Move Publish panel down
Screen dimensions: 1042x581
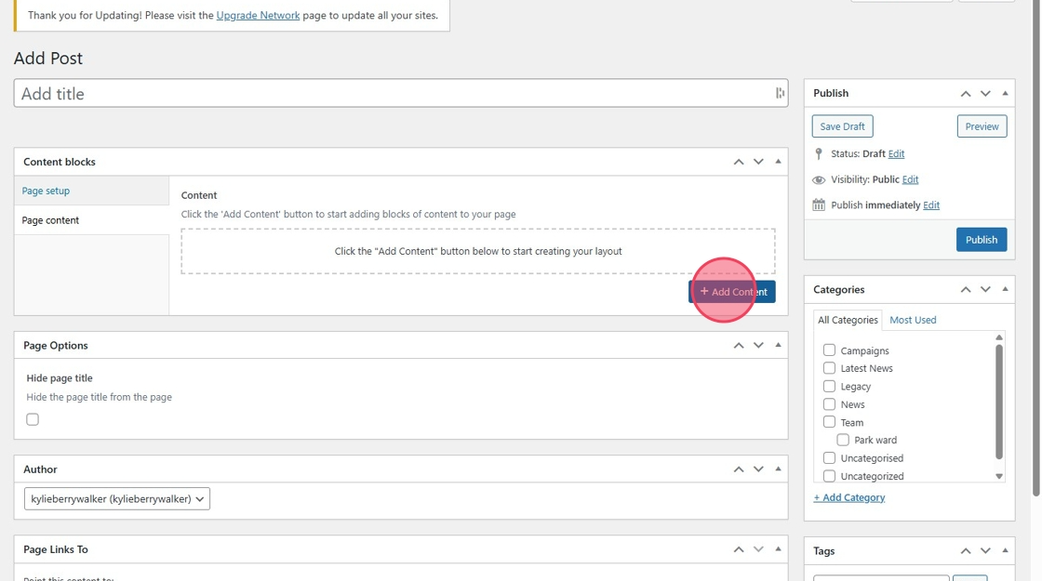[x=985, y=93]
